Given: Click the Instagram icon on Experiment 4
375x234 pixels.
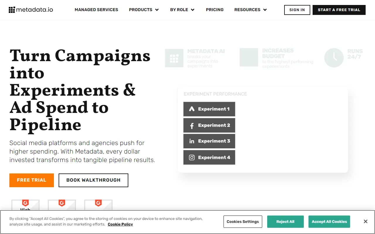Looking at the screenshot, I should (x=192, y=158).
